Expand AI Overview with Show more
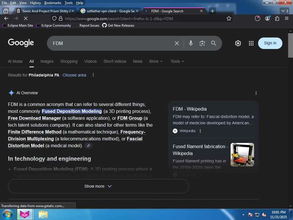293x220 pixels. pos(98,186)
